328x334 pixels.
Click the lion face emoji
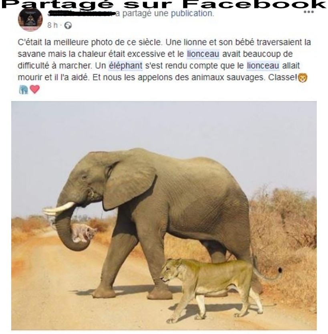pos(303,78)
